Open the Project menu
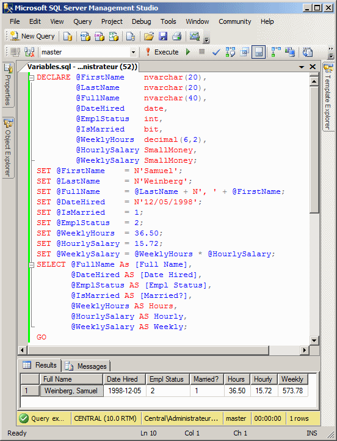This screenshot has height=441, width=337. (x=112, y=21)
